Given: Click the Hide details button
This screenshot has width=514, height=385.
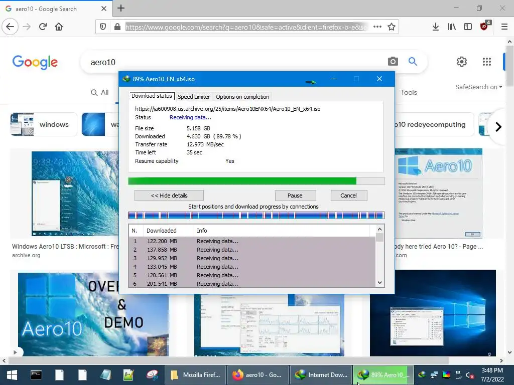Looking at the screenshot, I should coord(169,196).
